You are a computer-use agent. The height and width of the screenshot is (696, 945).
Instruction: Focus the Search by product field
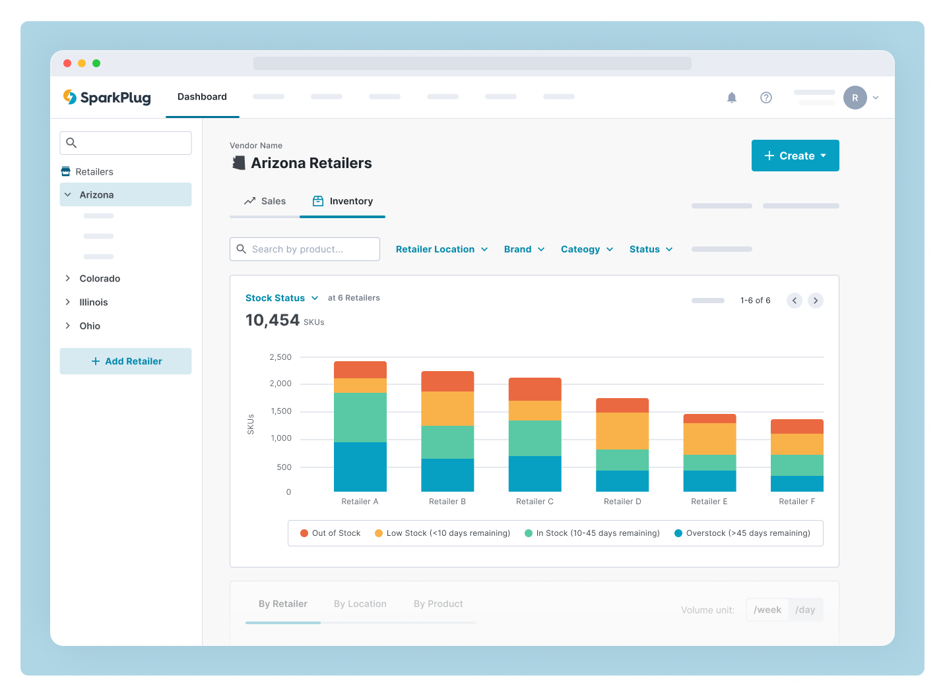click(x=305, y=249)
